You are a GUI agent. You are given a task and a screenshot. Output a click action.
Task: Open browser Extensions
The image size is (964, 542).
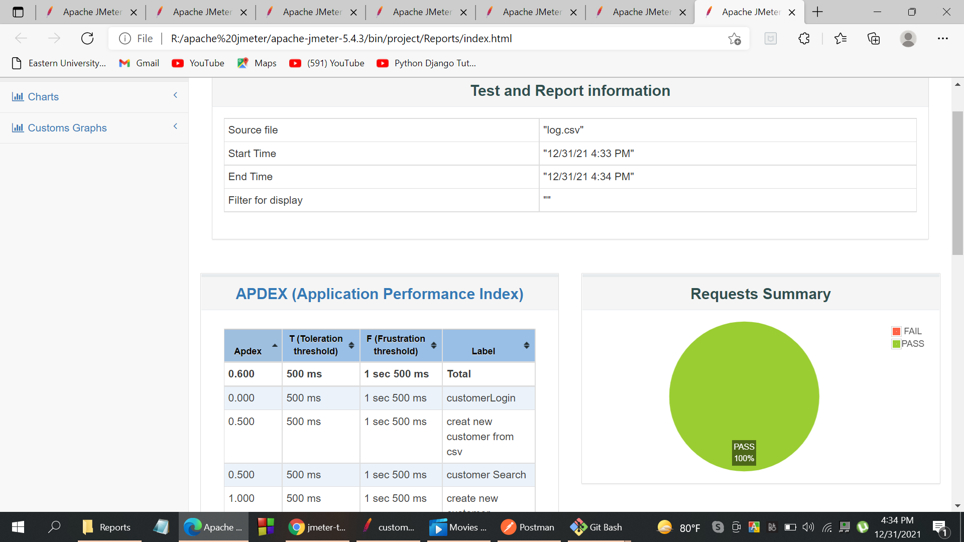coord(804,38)
